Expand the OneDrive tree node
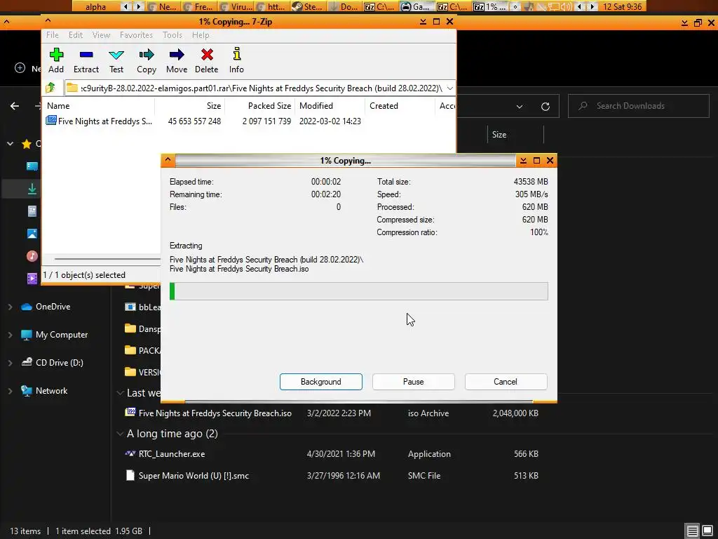The width and height of the screenshot is (718, 539). pyautogui.click(x=10, y=307)
